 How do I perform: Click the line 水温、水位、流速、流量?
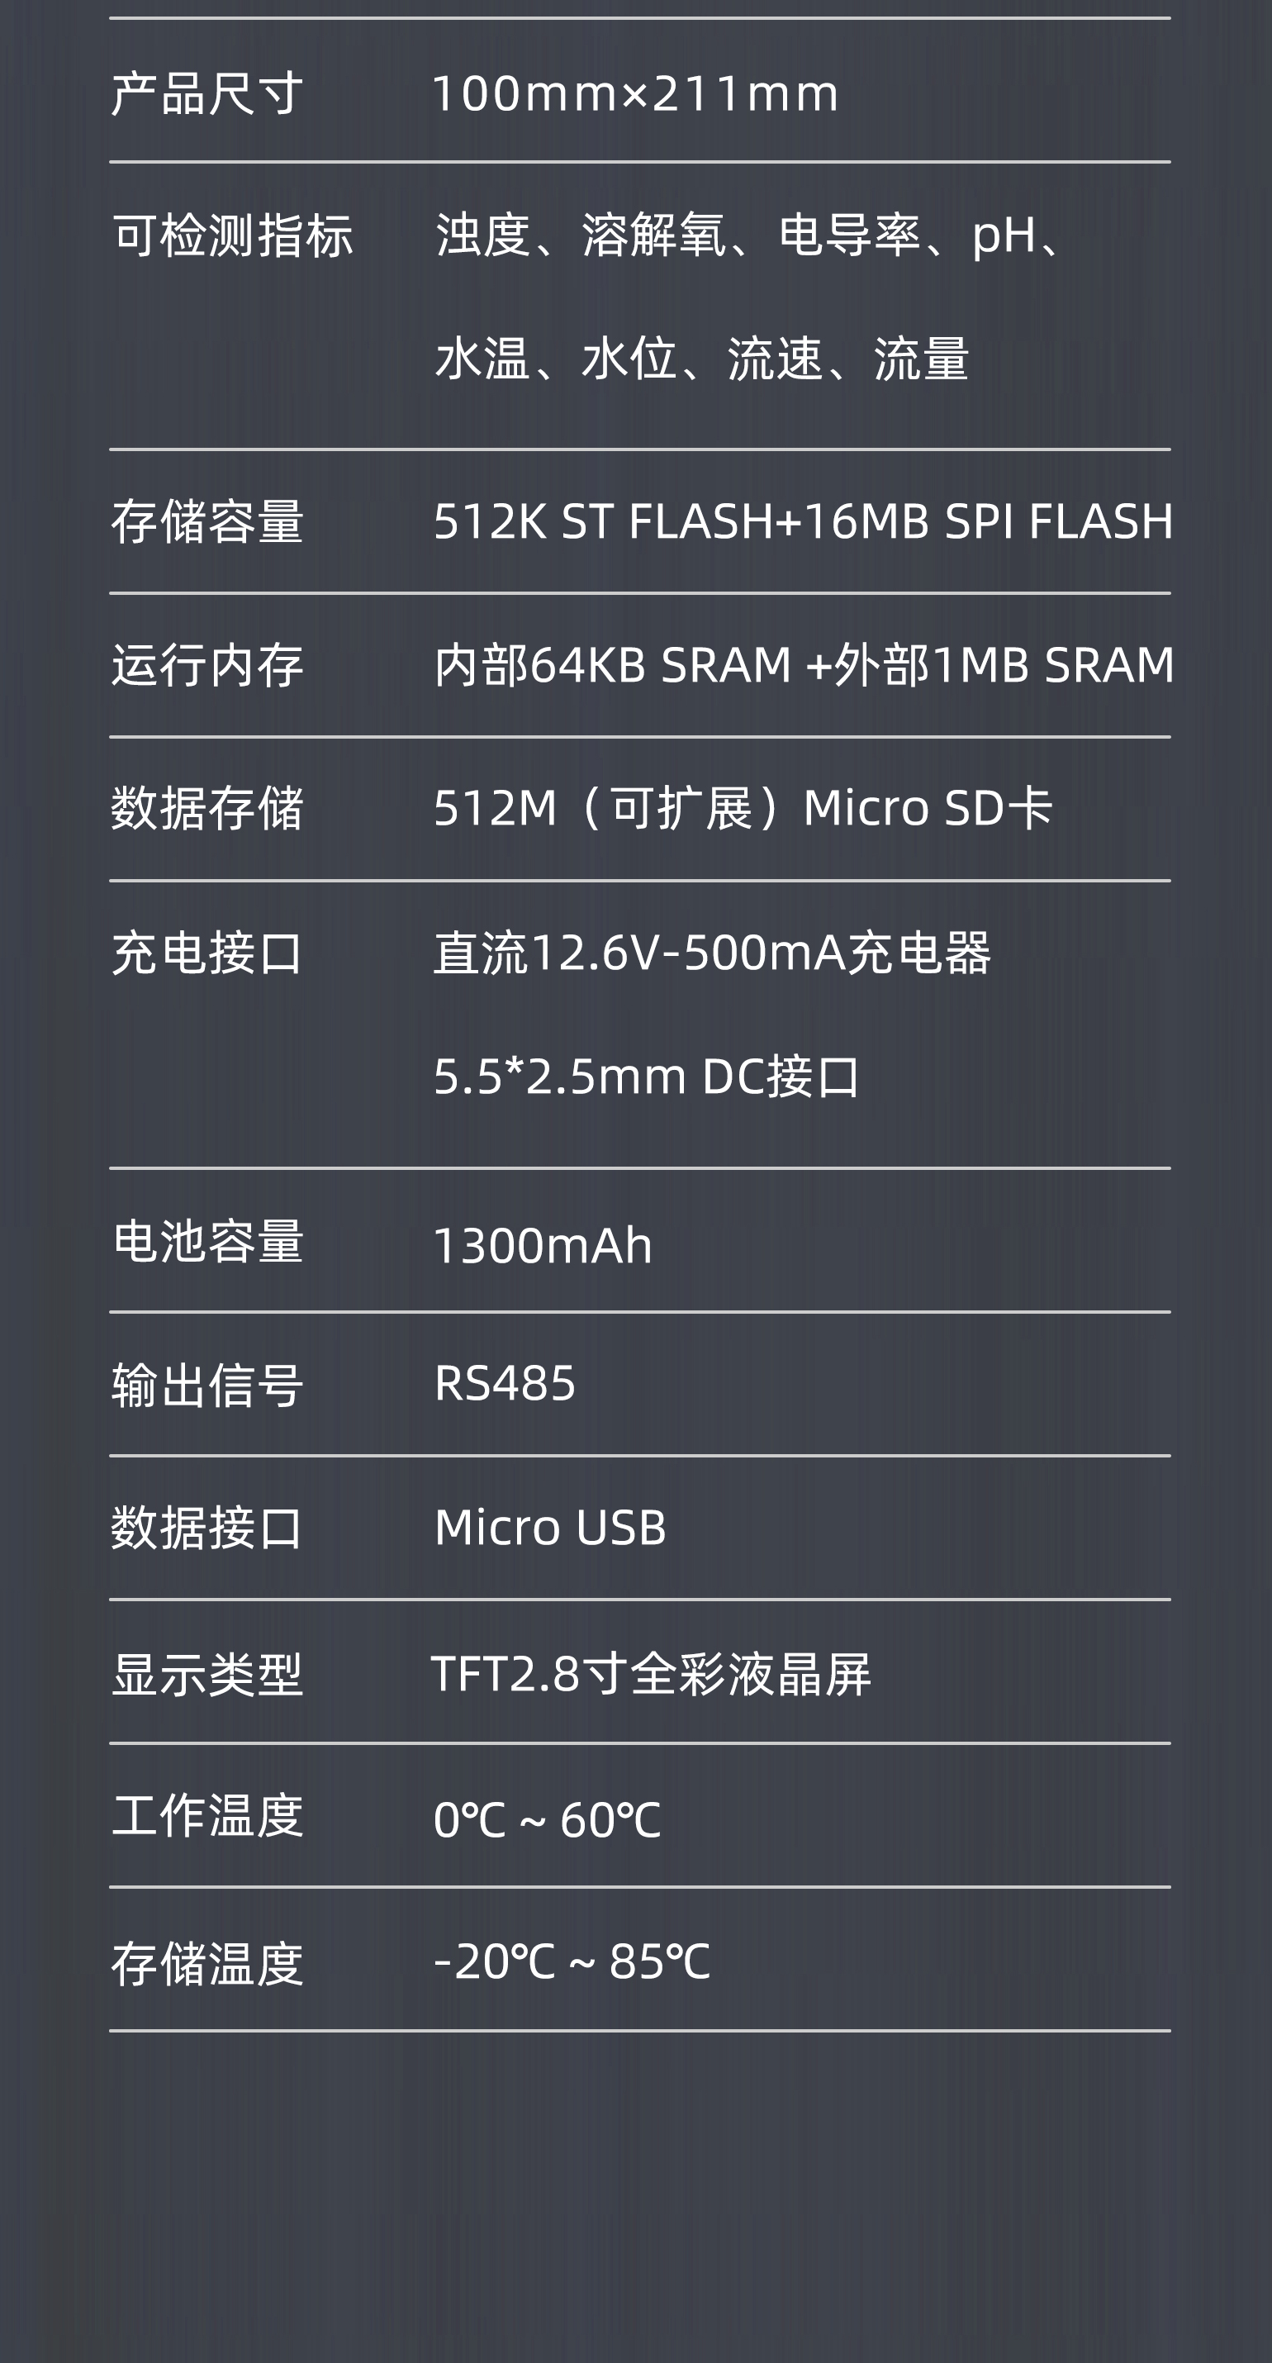click(x=701, y=358)
